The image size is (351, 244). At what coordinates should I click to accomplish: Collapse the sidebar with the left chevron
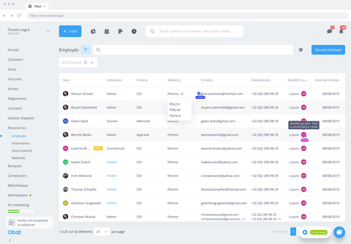click(x=10, y=240)
